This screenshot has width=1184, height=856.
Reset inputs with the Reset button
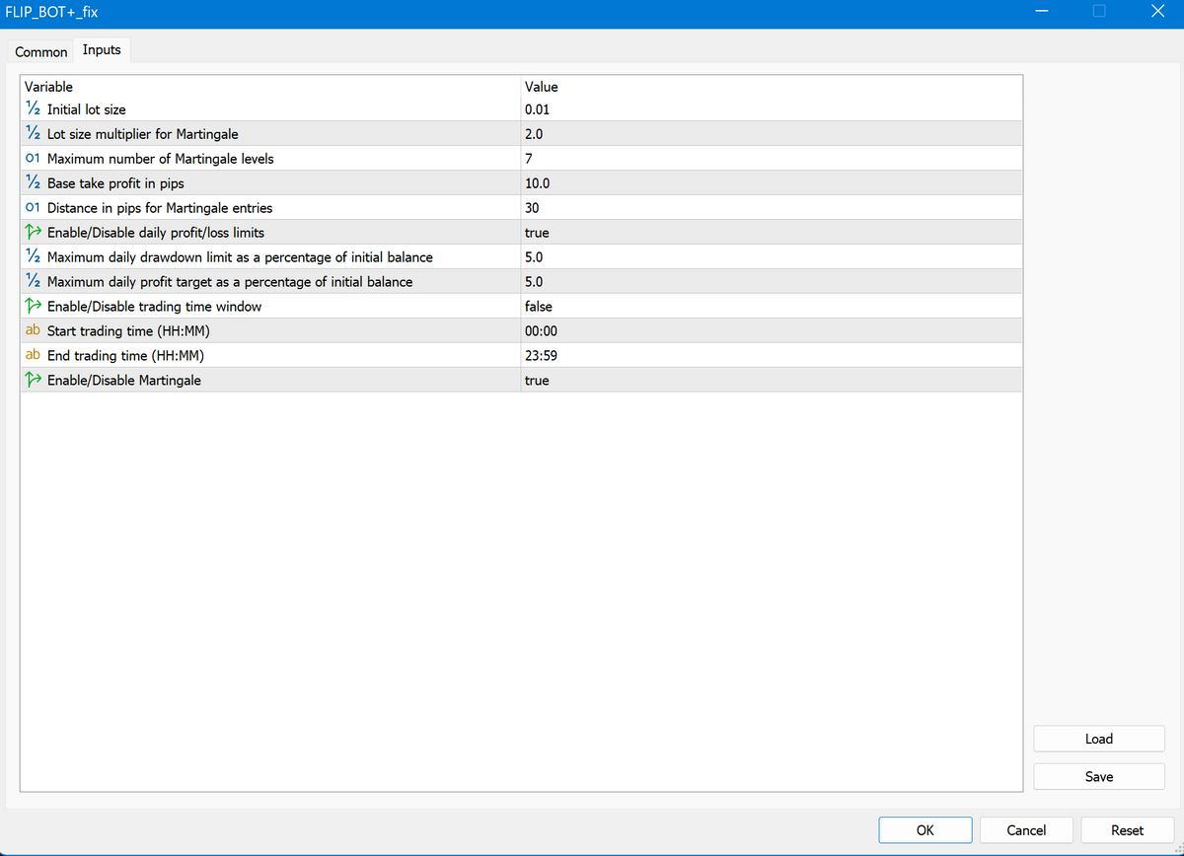(x=1127, y=830)
